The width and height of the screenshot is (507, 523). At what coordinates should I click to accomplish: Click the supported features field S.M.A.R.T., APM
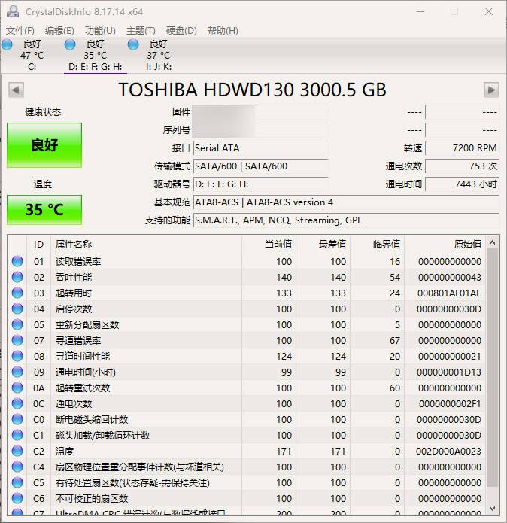[x=346, y=220]
